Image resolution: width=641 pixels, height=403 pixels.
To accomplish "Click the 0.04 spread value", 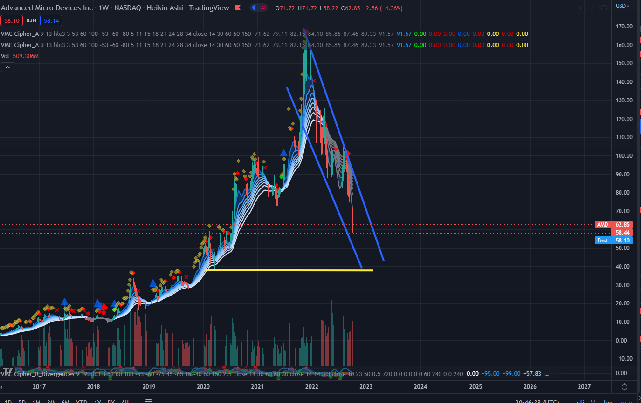I will (31, 20).
